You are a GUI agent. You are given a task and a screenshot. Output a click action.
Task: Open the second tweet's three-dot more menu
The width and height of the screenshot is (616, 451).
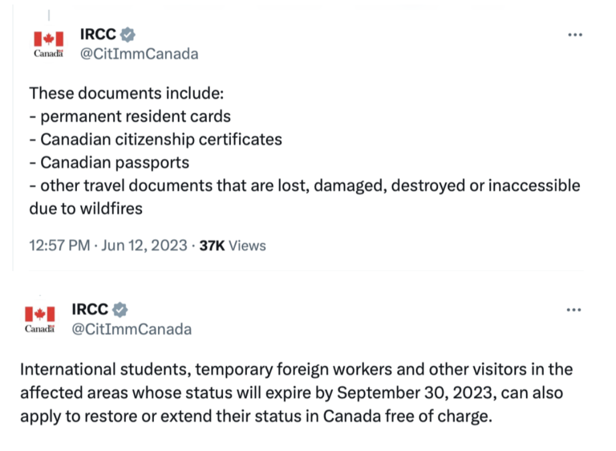[574, 310]
